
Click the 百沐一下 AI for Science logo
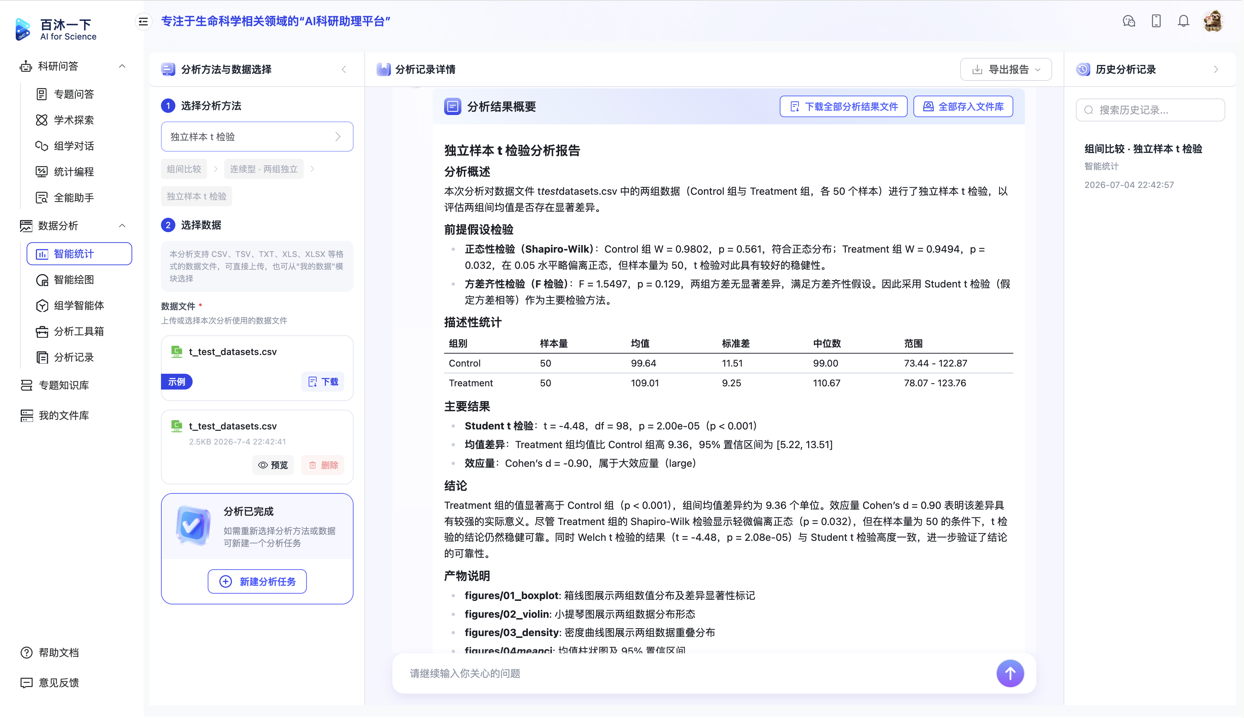(x=56, y=29)
